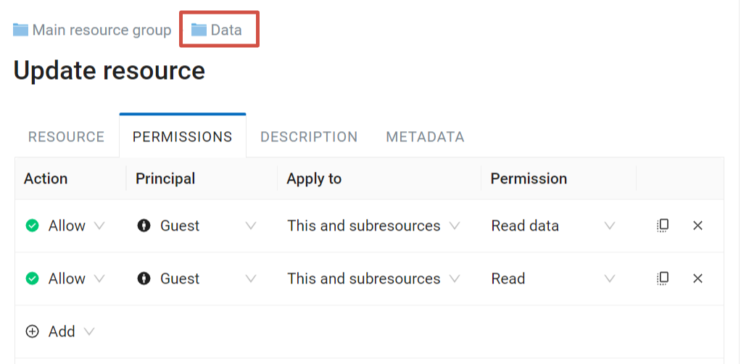Image resolution: width=741 pixels, height=364 pixels.
Task: Switch to the Resource tab
Action: tap(66, 137)
